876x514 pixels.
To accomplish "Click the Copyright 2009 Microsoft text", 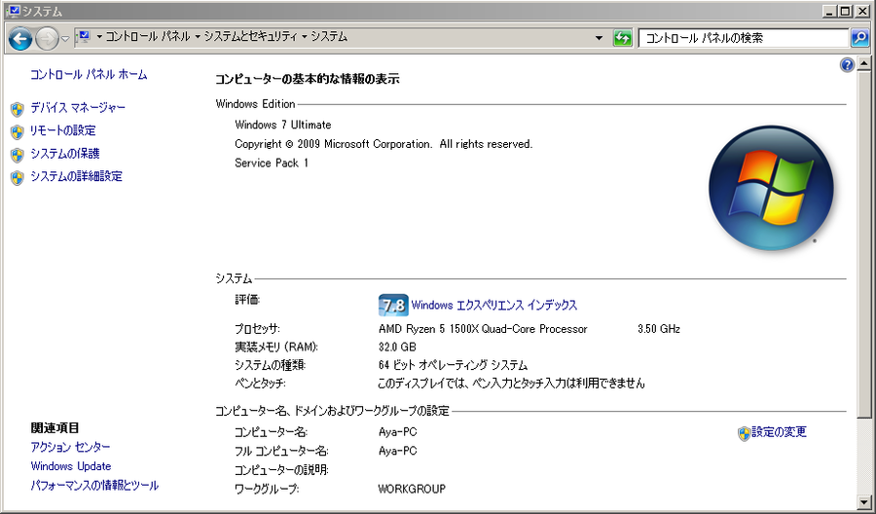I will click(383, 144).
